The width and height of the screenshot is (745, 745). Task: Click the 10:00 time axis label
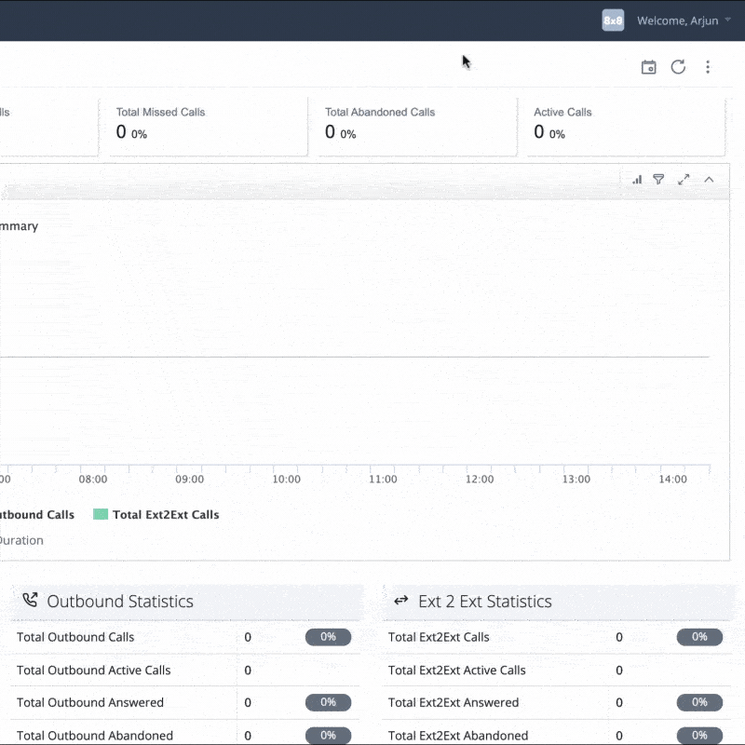point(287,479)
